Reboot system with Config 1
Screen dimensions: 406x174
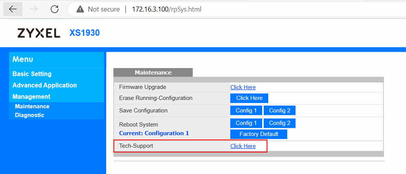[246, 123]
